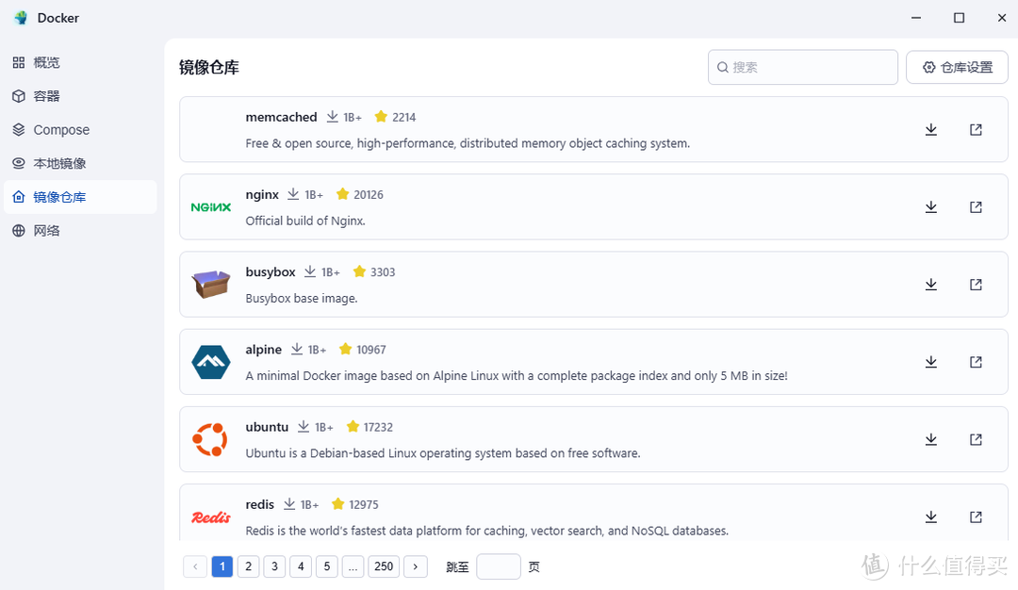1018x590 pixels.
Task: Click the redis image name
Action: [260, 504]
